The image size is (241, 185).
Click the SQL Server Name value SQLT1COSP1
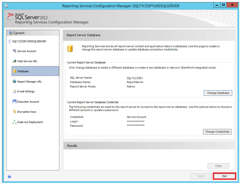pyautogui.click(x=135, y=78)
